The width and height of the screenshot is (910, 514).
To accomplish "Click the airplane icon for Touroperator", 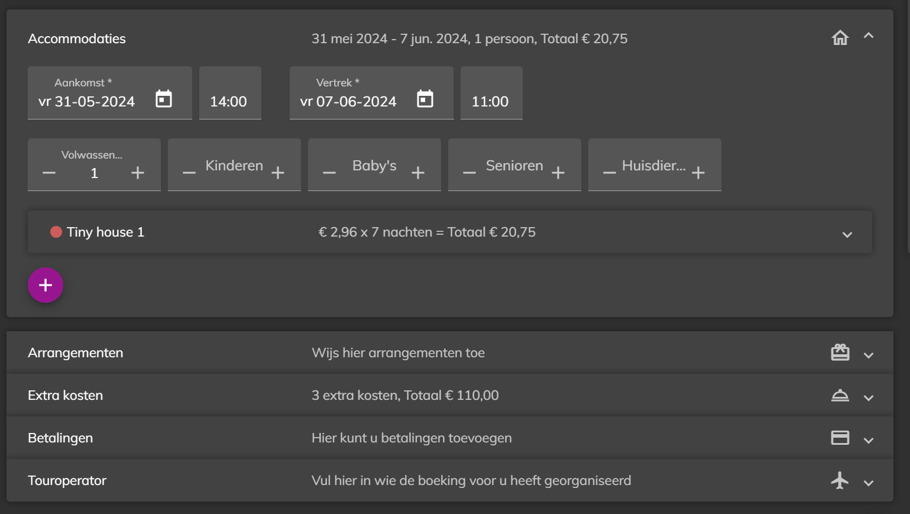I will (840, 480).
